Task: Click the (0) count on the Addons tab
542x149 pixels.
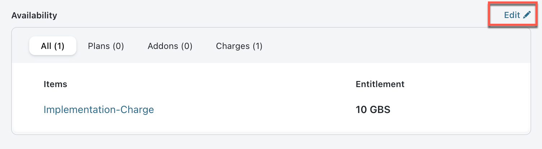Action: coord(186,46)
